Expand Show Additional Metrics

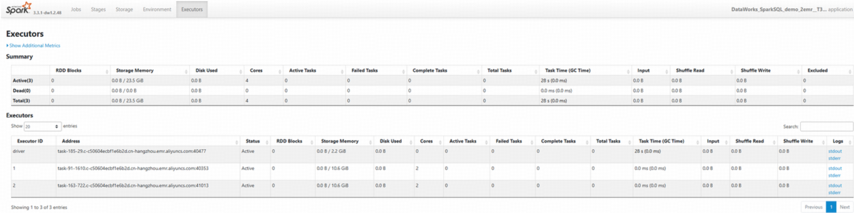[x=35, y=46]
